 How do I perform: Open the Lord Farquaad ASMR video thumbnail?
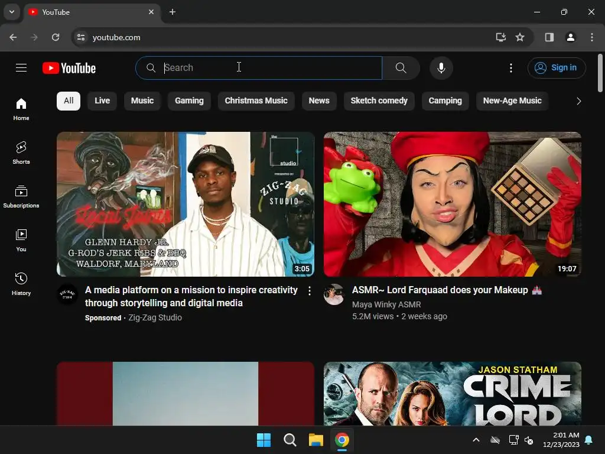pos(453,204)
